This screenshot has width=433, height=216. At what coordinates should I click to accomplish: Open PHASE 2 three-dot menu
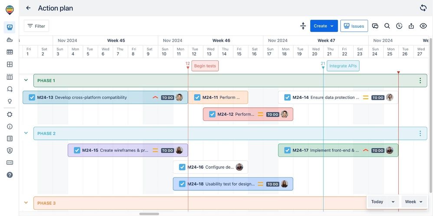coord(420,134)
